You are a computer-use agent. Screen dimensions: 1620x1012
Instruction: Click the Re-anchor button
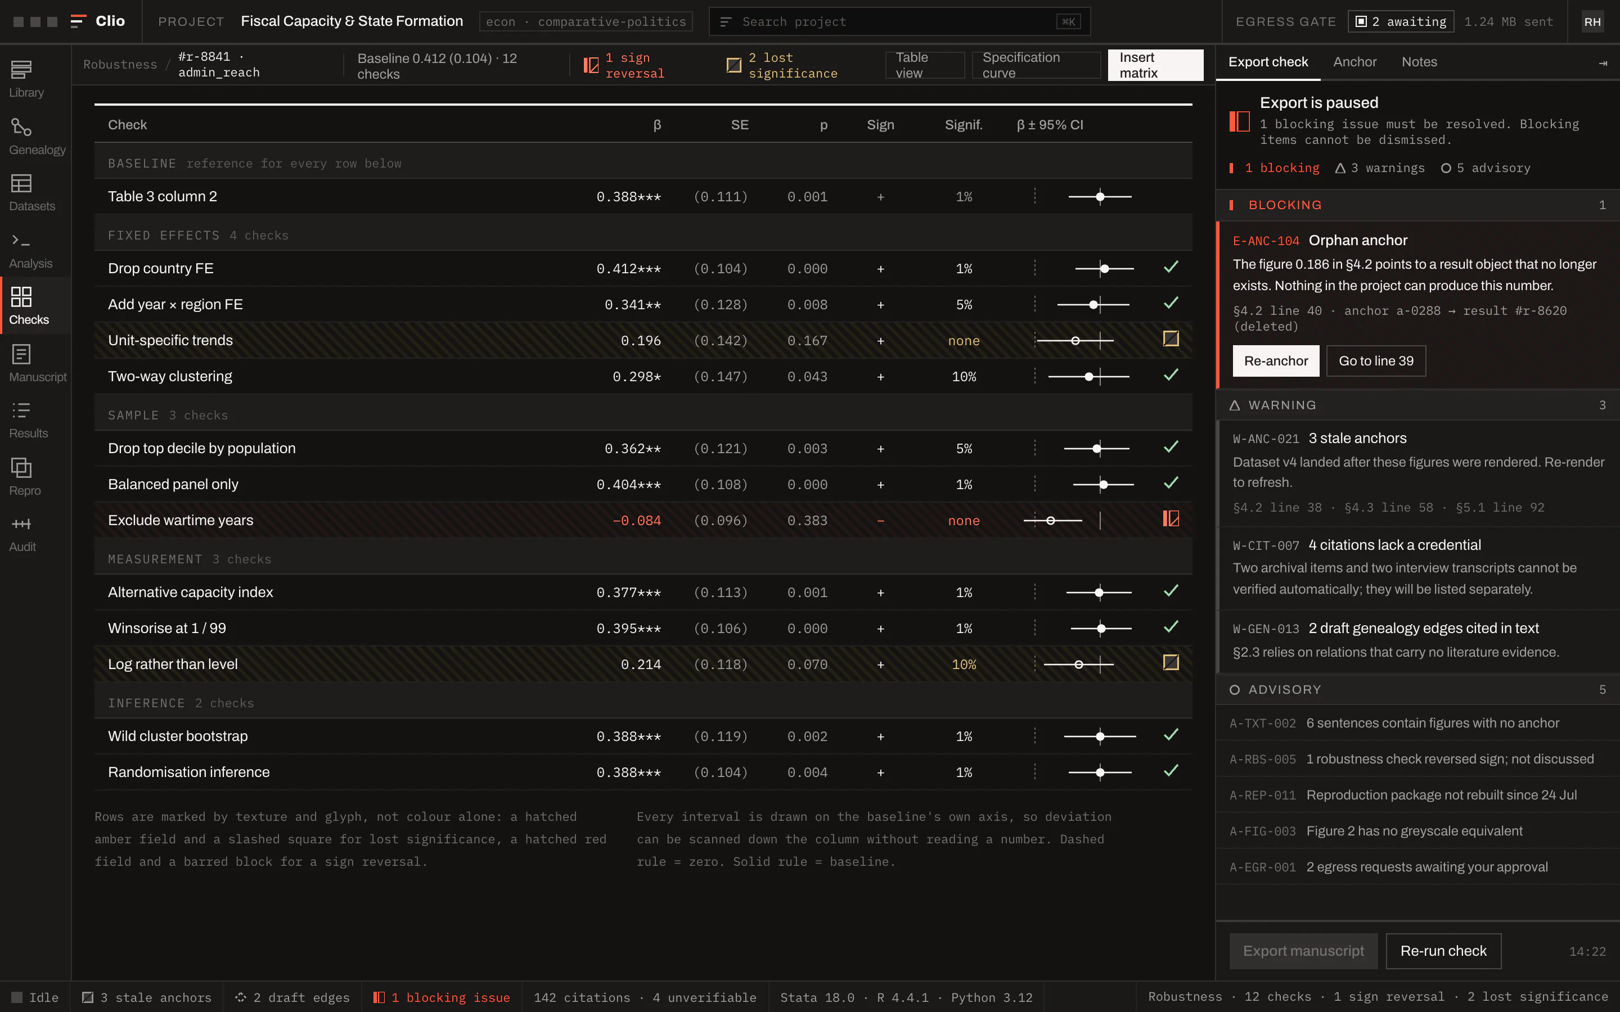pos(1276,361)
